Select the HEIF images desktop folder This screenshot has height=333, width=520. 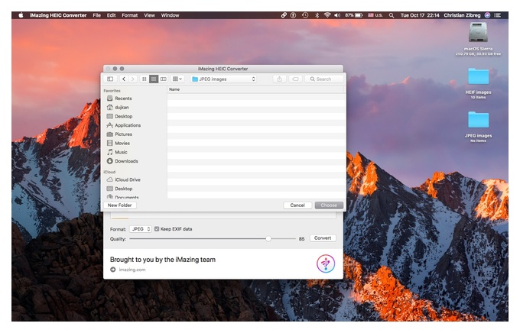click(x=478, y=82)
